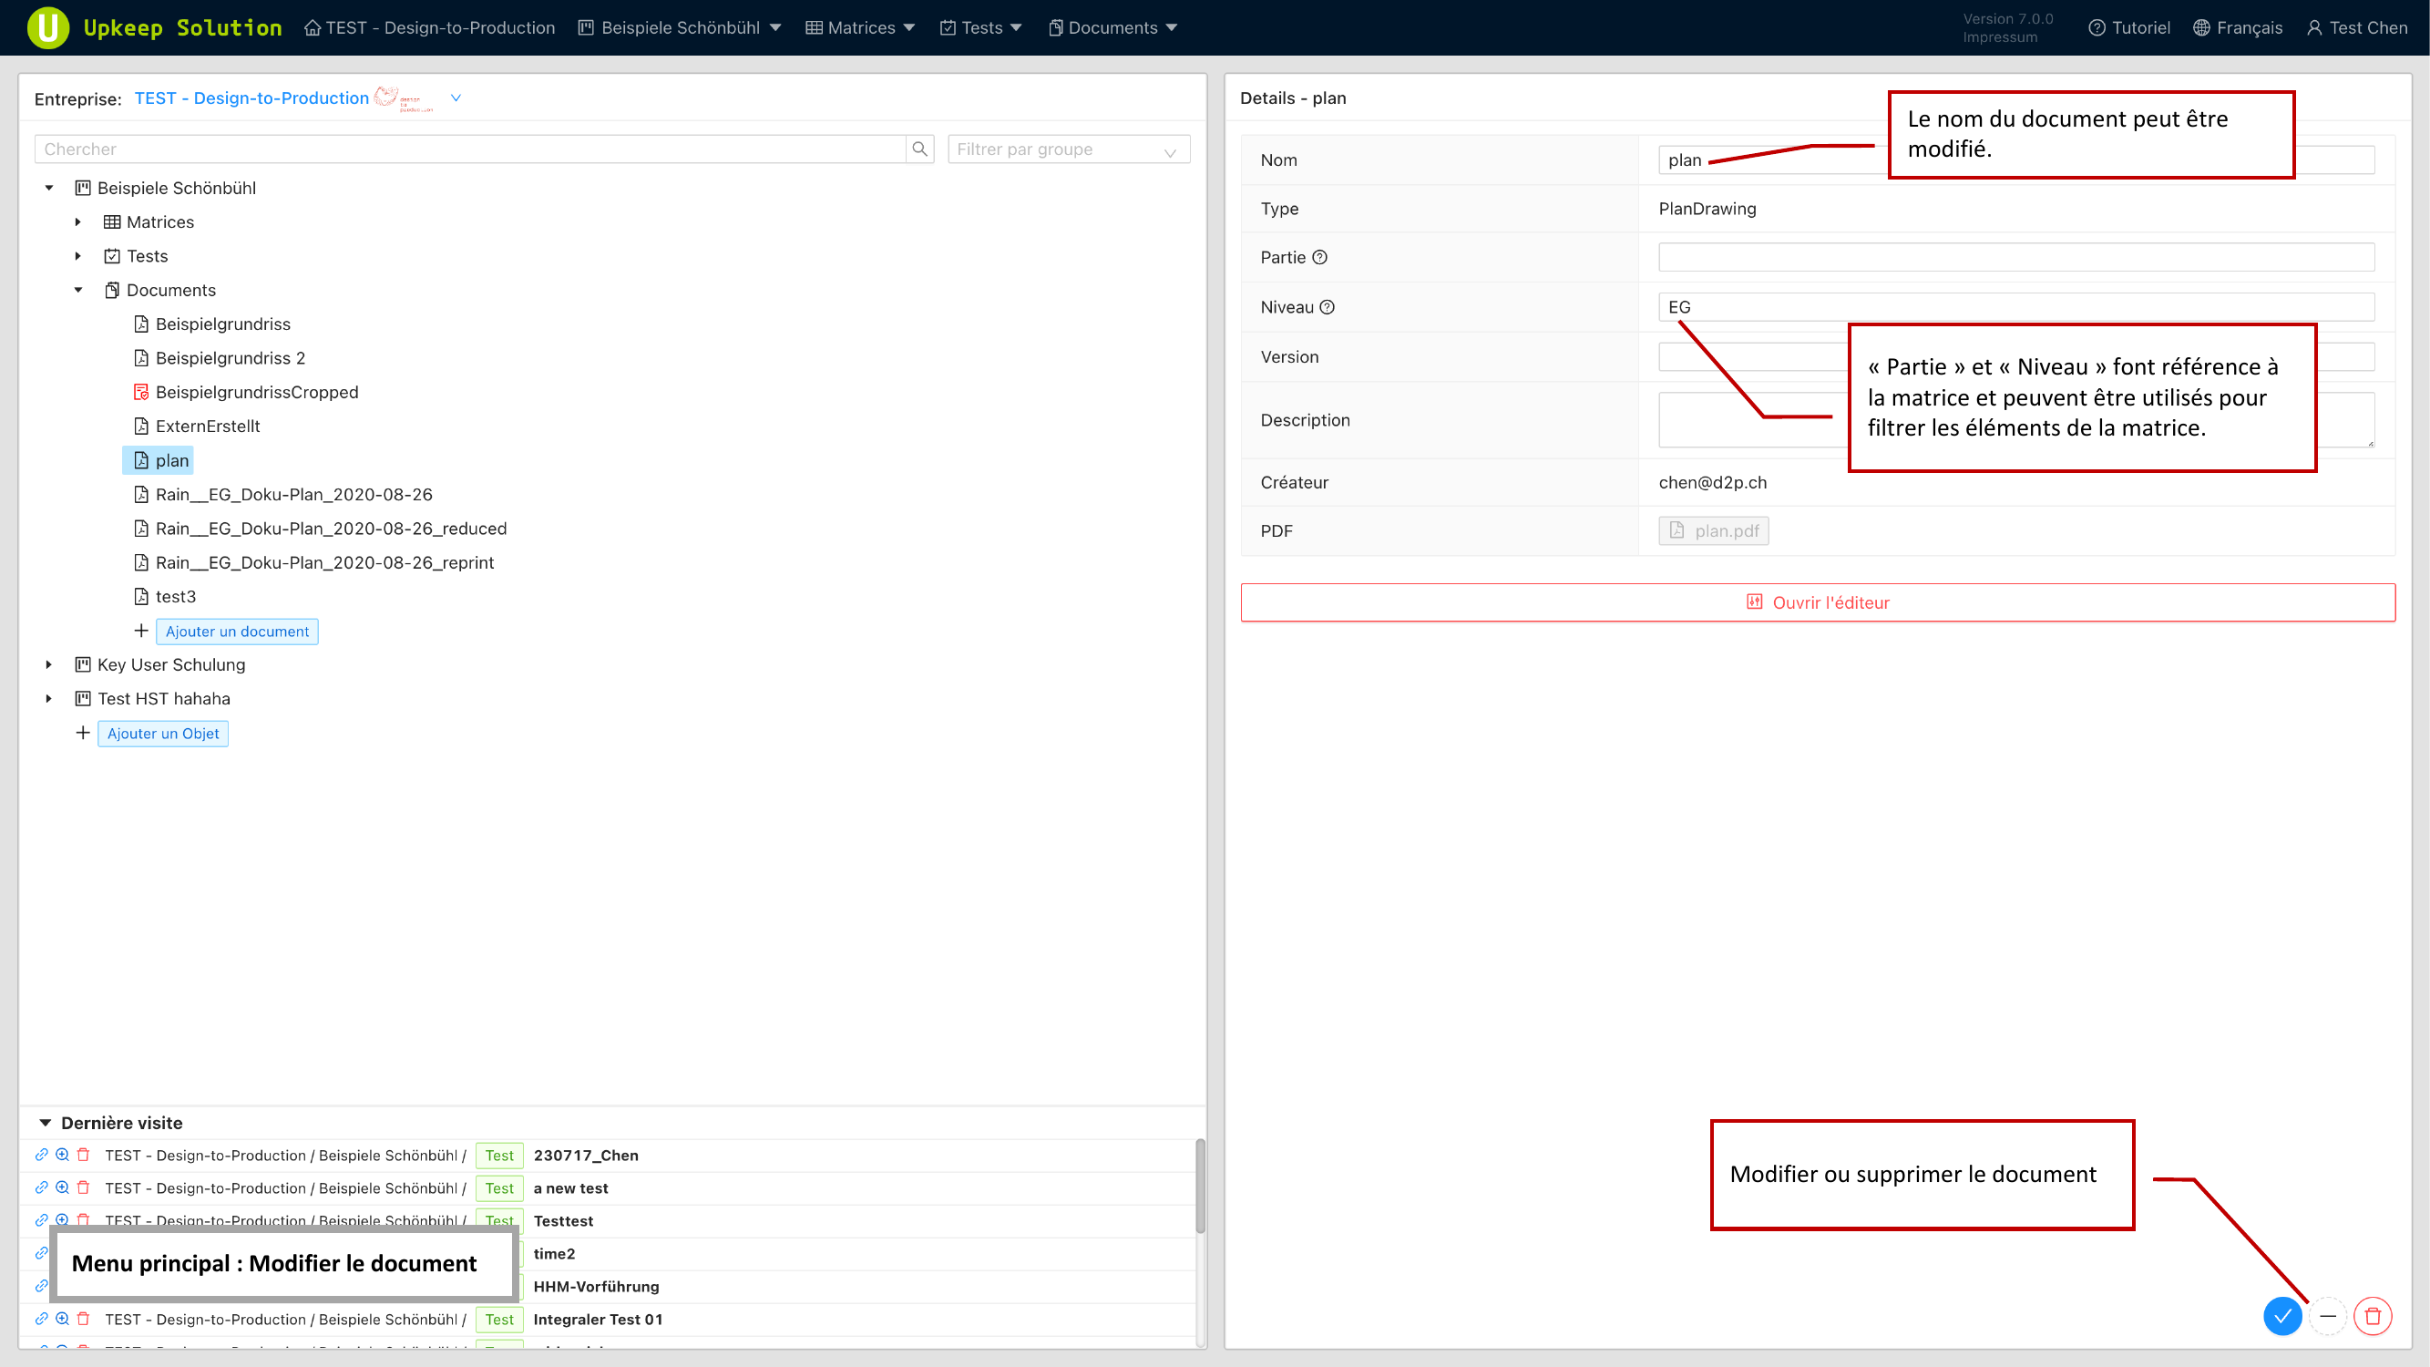Open the Tests menu in top bar
2430x1367 pixels.
981,27
